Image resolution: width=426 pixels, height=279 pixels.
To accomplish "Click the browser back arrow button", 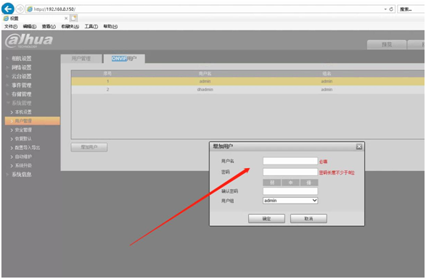I will tap(8, 9).
